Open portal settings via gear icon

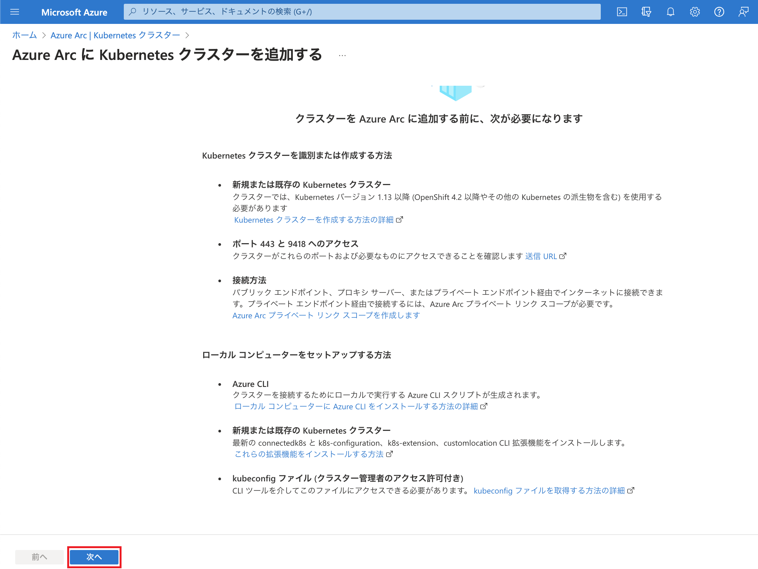[695, 12]
